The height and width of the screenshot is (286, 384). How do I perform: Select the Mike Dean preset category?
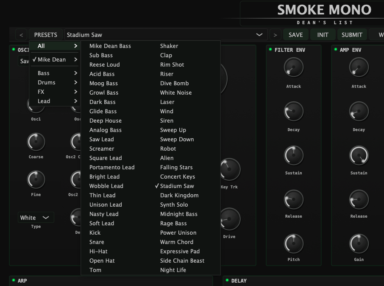[55, 59]
